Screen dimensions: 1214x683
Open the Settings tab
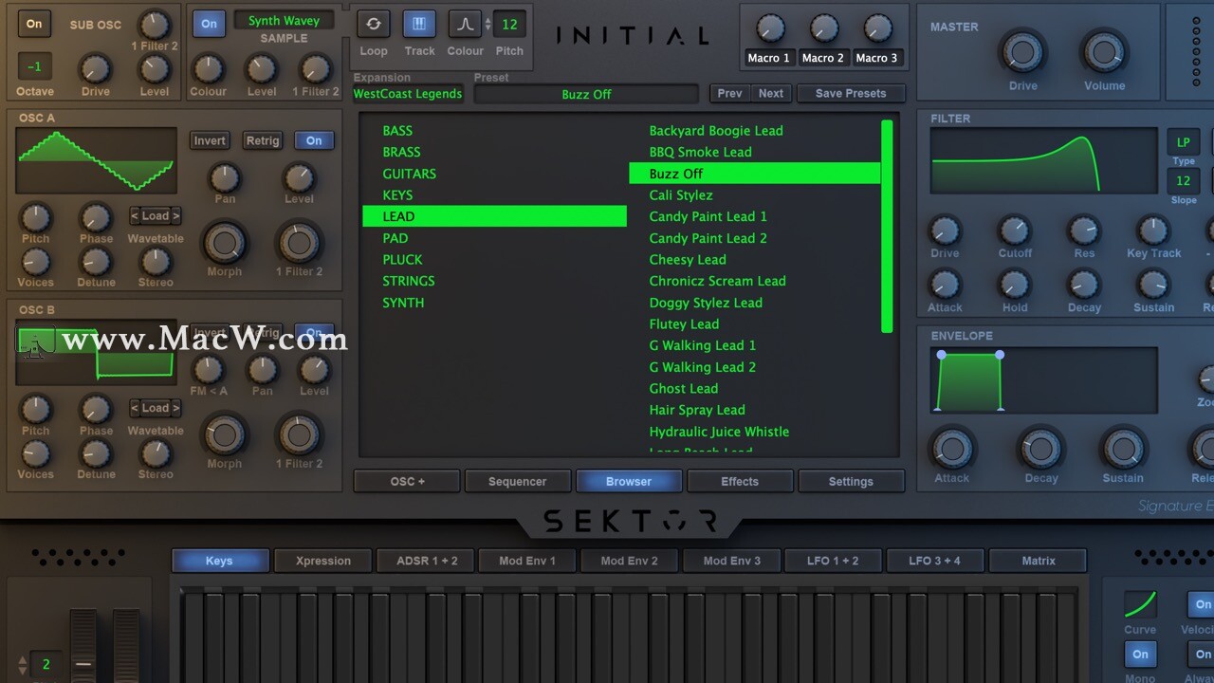[x=851, y=481]
